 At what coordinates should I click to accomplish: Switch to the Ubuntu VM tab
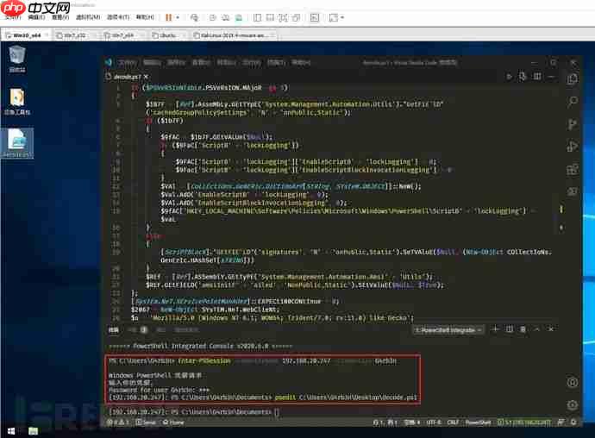167,35
